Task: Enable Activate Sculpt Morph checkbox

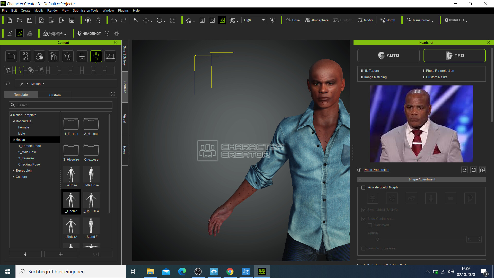Action: (363, 187)
